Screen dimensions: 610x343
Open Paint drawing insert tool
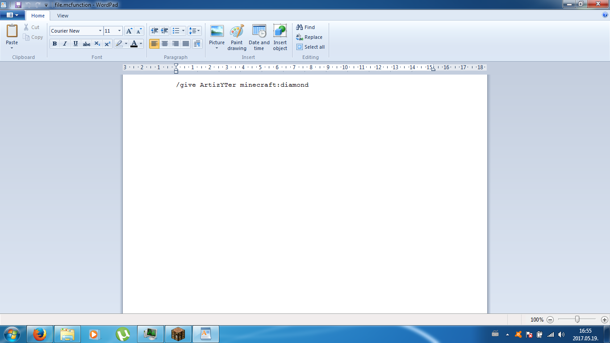[237, 31]
